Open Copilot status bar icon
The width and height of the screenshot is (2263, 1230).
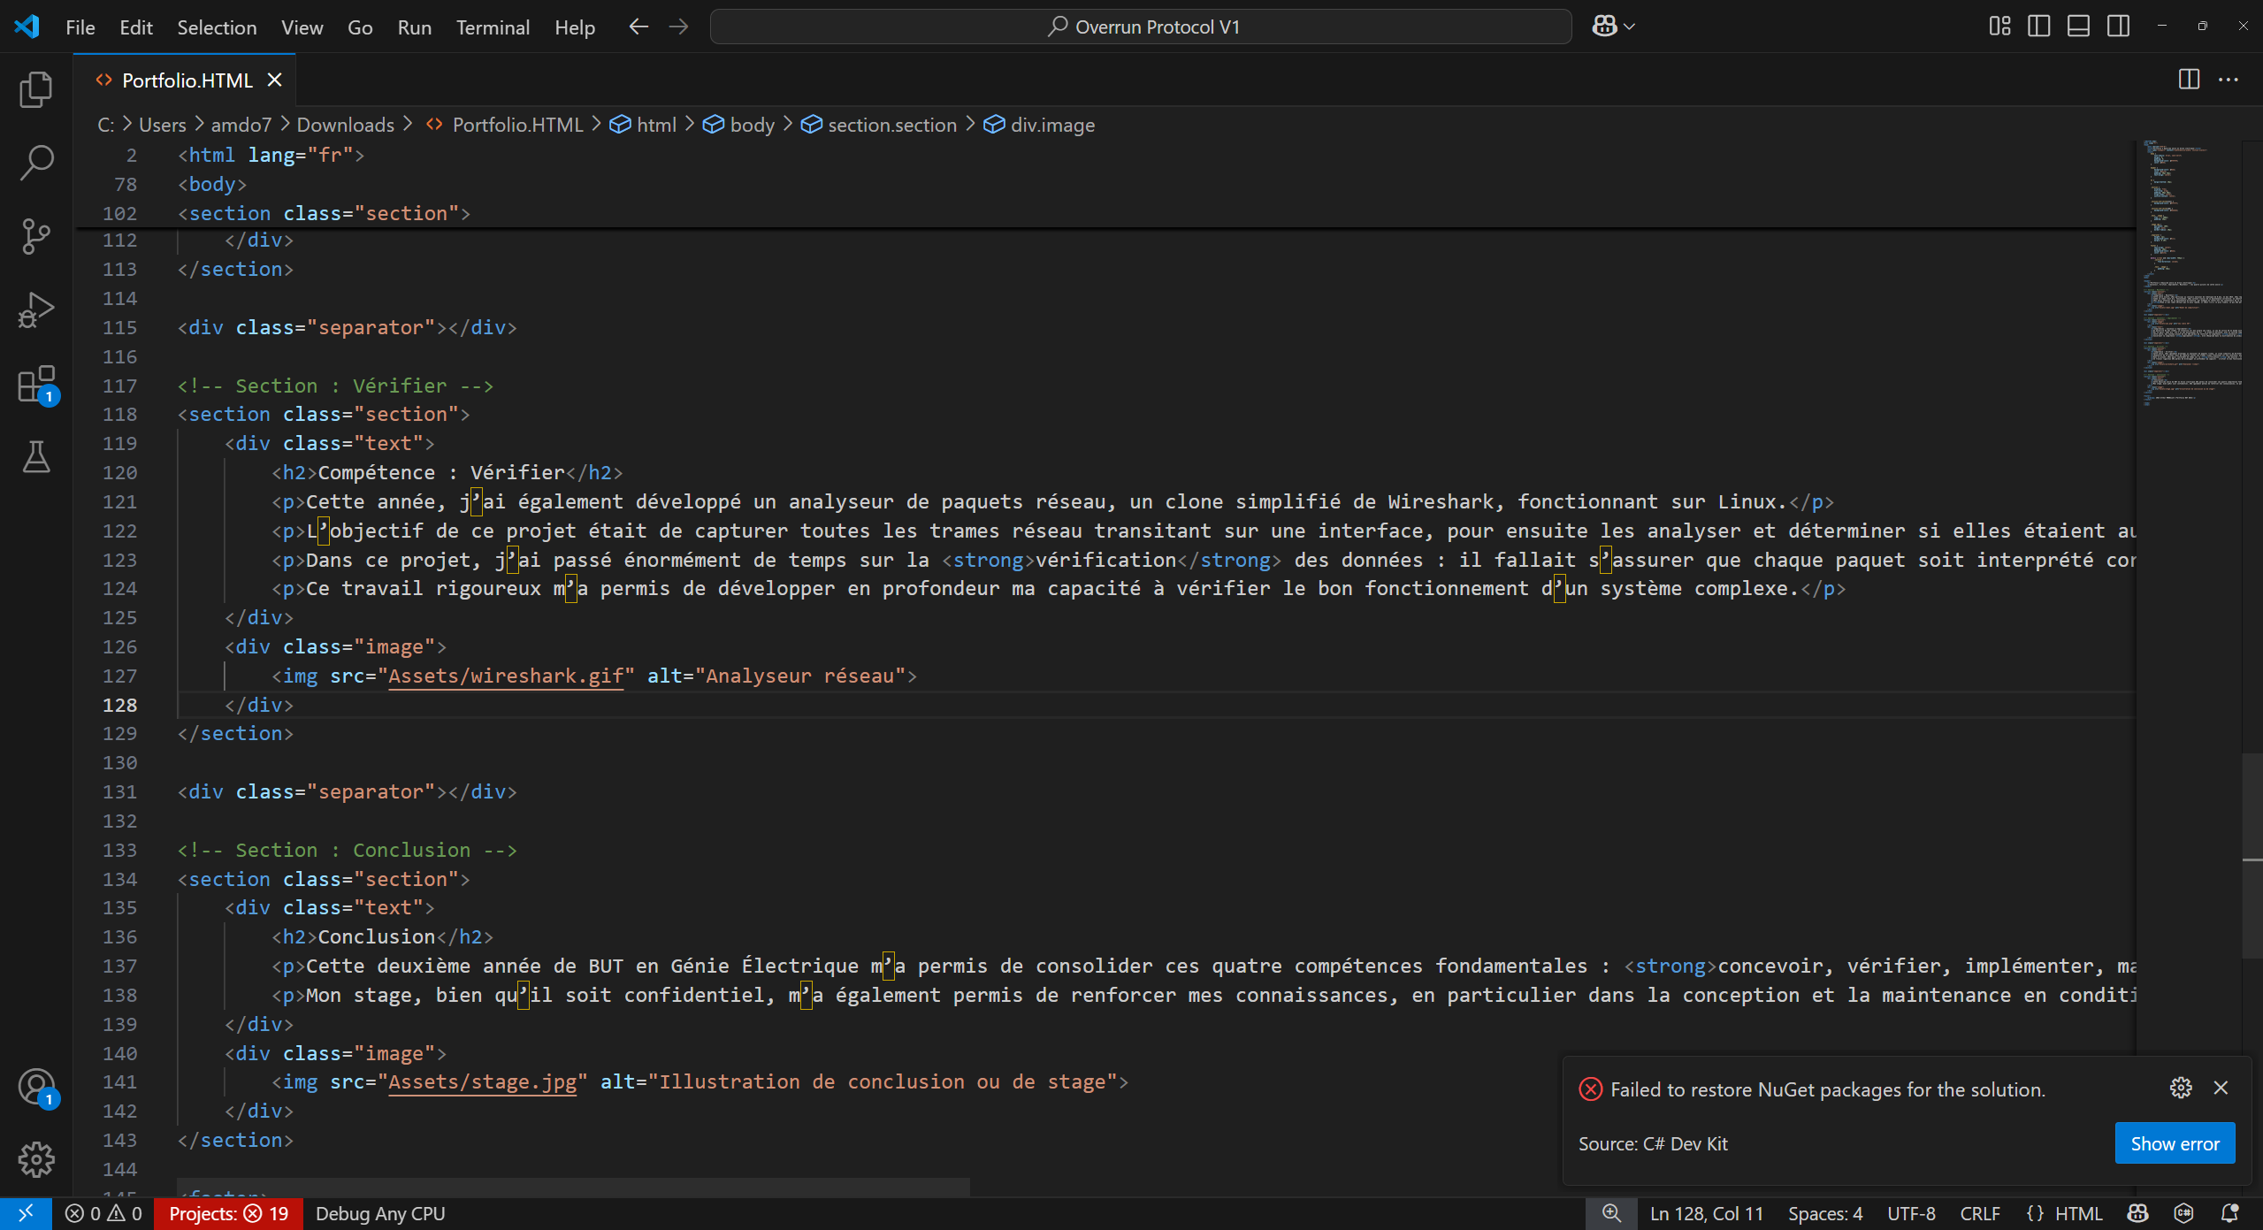tap(2137, 1214)
